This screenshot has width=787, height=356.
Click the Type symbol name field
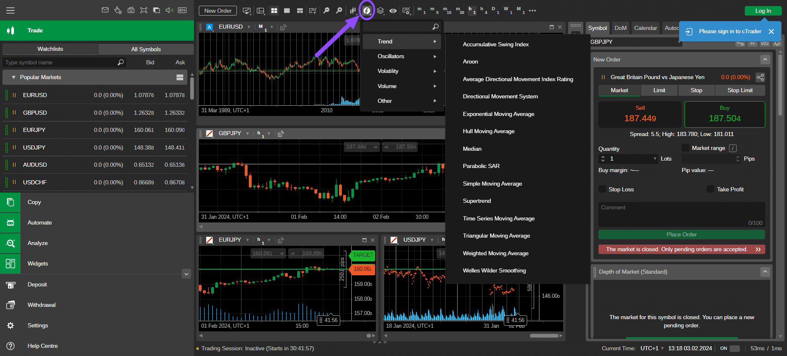tap(64, 63)
